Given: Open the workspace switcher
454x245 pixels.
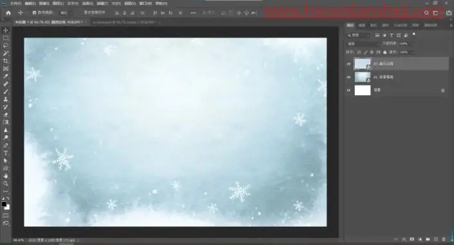Looking at the screenshot, I should coord(435,13).
